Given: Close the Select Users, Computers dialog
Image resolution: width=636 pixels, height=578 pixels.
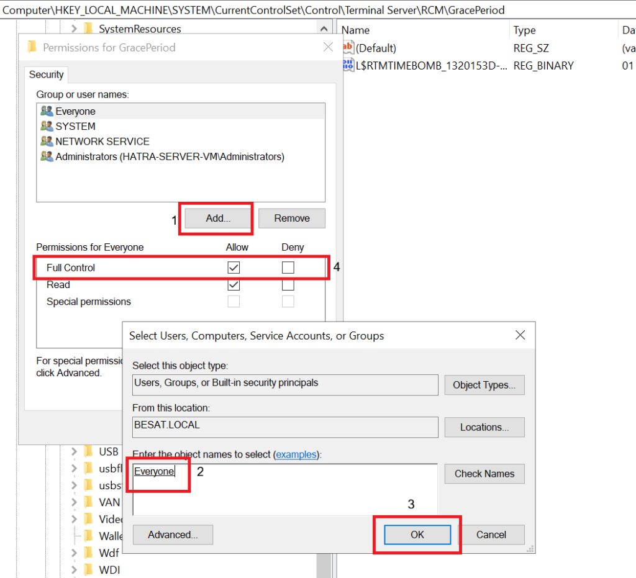Looking at the screenshot, I should 520,335.
